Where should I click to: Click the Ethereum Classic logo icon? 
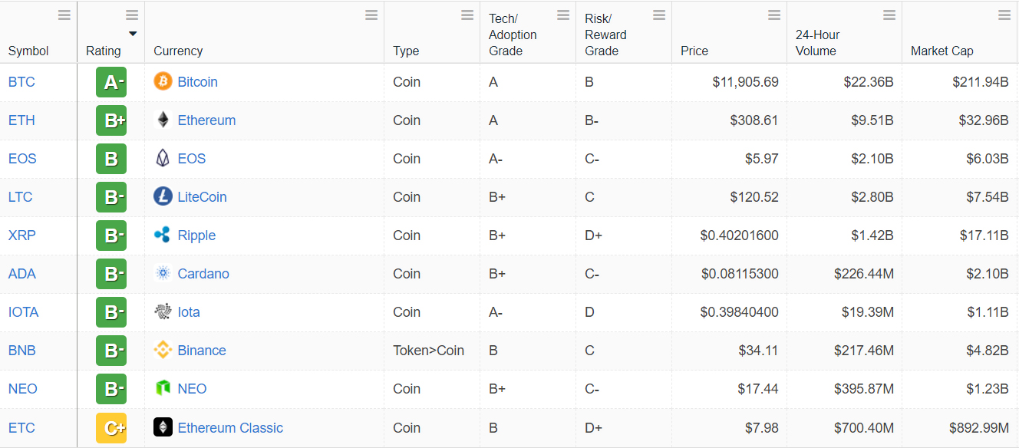click(x=163, y=427)
